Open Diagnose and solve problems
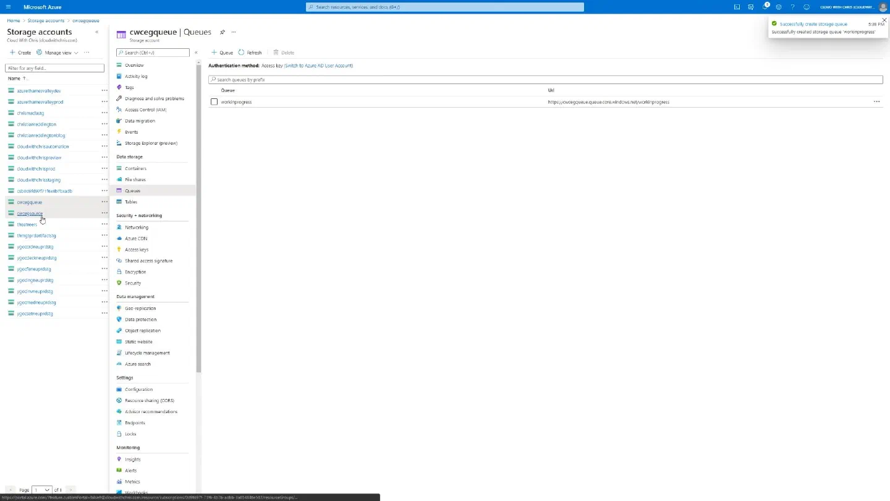 click(154, 98)
